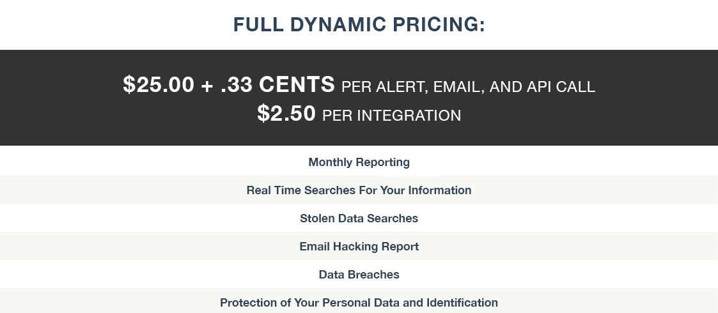Image resolution: width=718 pixels, height=313 pixels.
Task: Click the "FULL DYNAMIC PRICING:" heading
Action: point(359,24)
